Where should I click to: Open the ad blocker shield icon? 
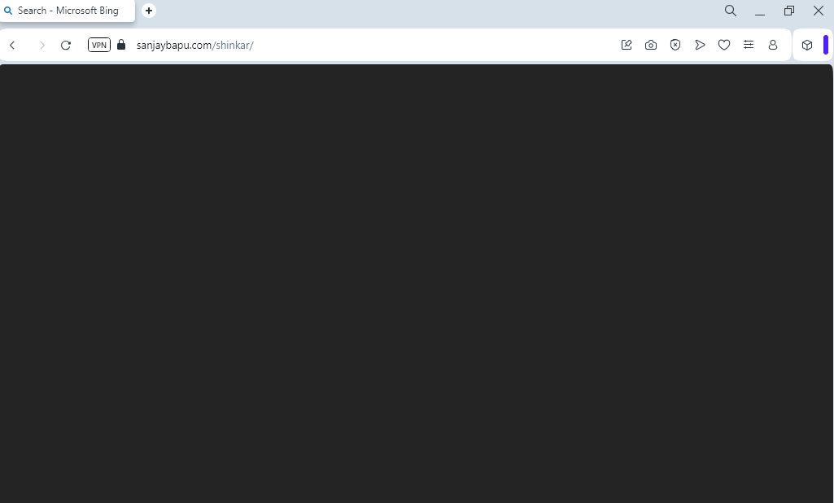(x=675, y=46)
